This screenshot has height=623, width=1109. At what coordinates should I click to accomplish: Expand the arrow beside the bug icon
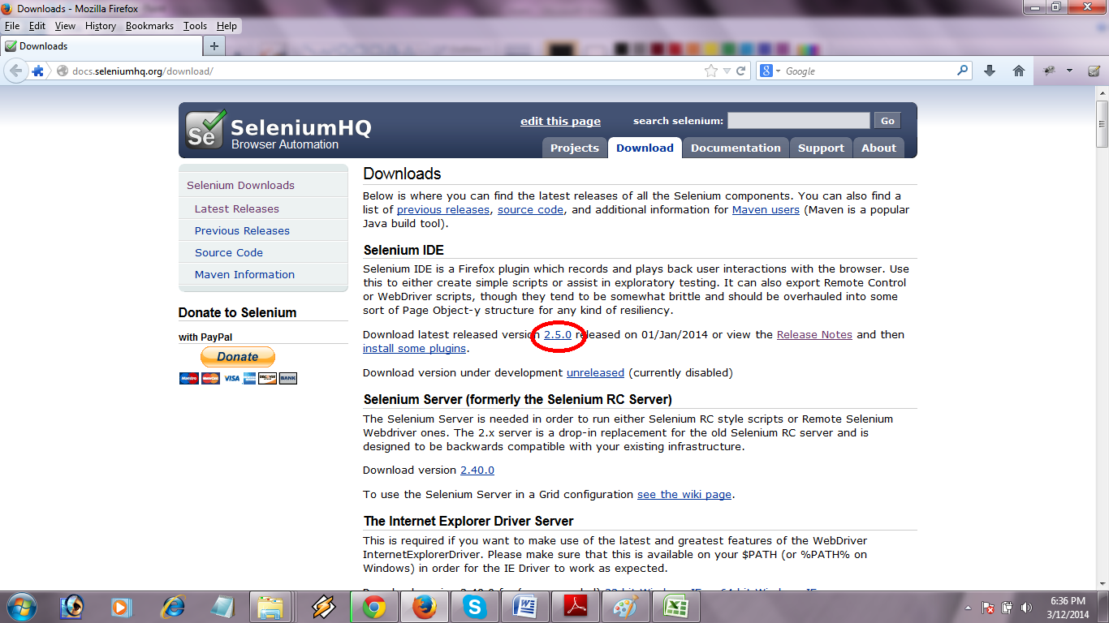tap(1069, 71)
